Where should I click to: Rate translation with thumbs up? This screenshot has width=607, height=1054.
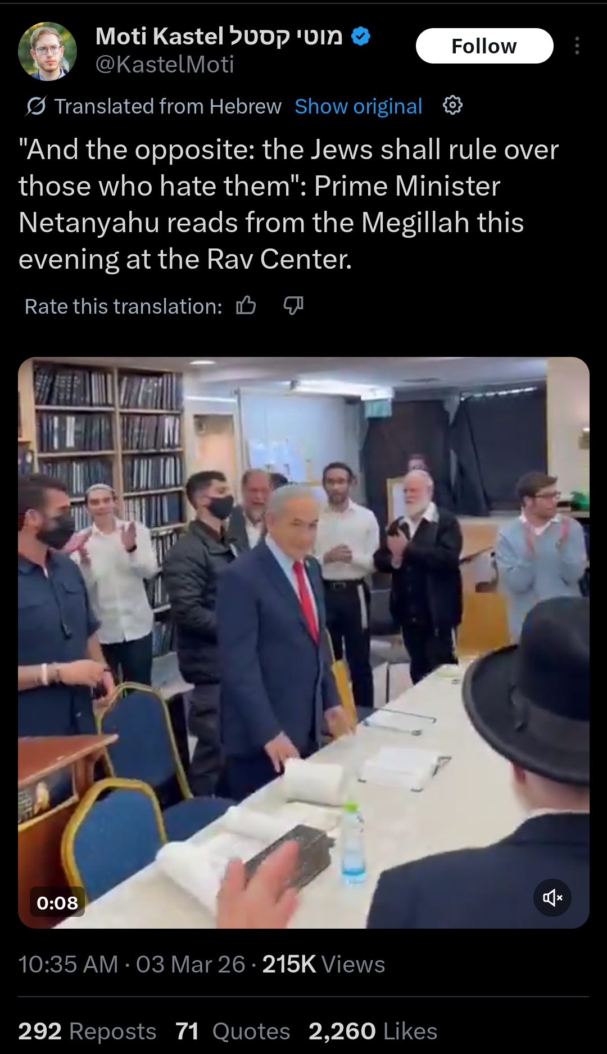click(246, 306)
